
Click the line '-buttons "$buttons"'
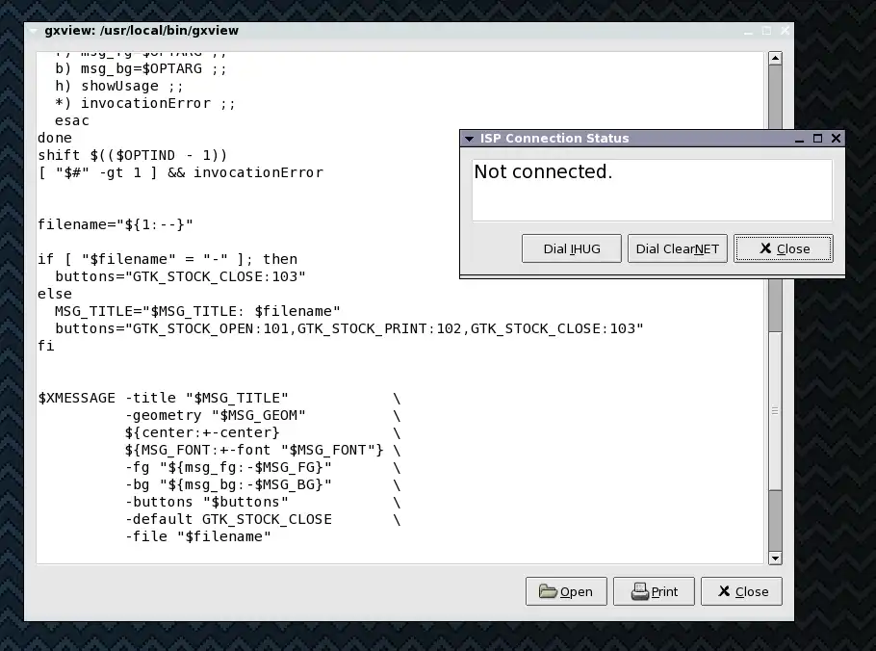click(x=207, y=502)
